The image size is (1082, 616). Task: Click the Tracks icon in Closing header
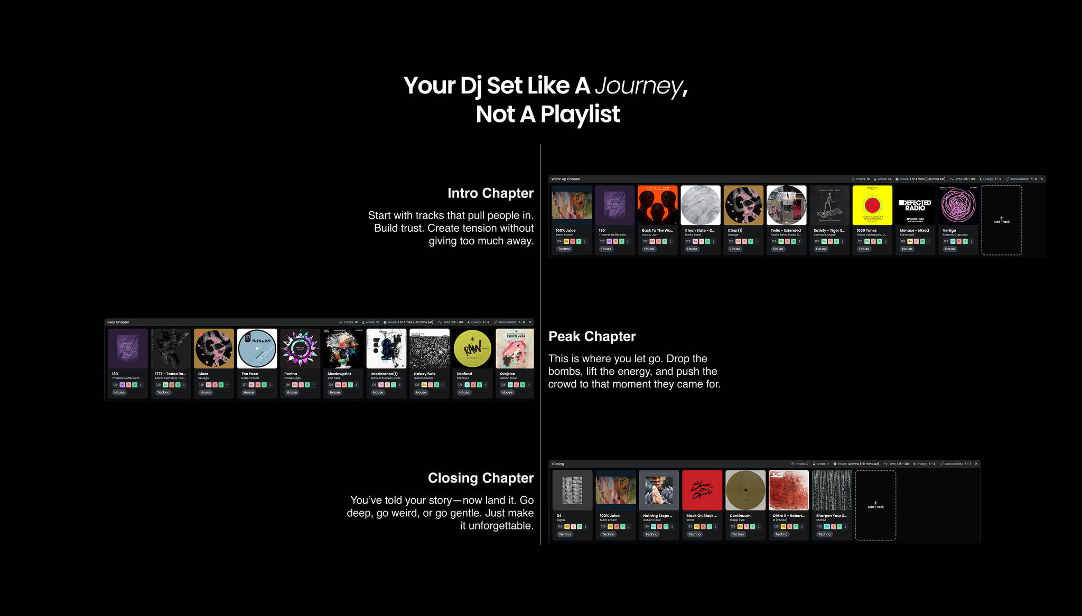[x=792, y=464]
